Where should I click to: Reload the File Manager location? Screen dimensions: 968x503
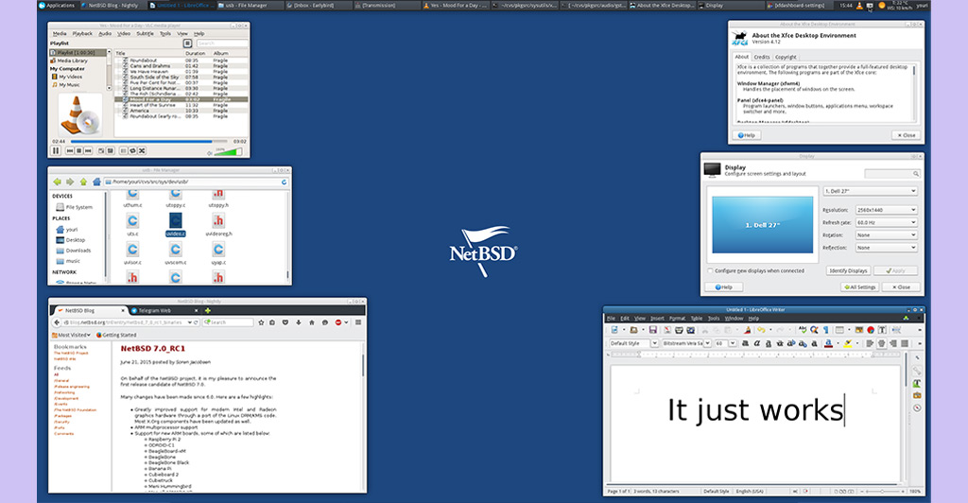point(285,182)
